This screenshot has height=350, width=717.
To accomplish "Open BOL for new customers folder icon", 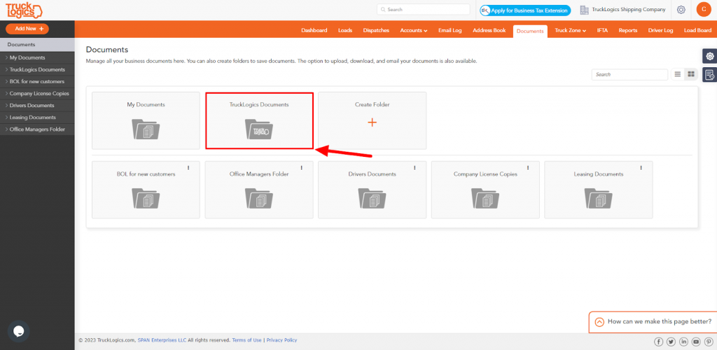I will point(146,198).
